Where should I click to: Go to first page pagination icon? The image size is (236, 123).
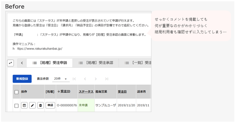(74, 79)
